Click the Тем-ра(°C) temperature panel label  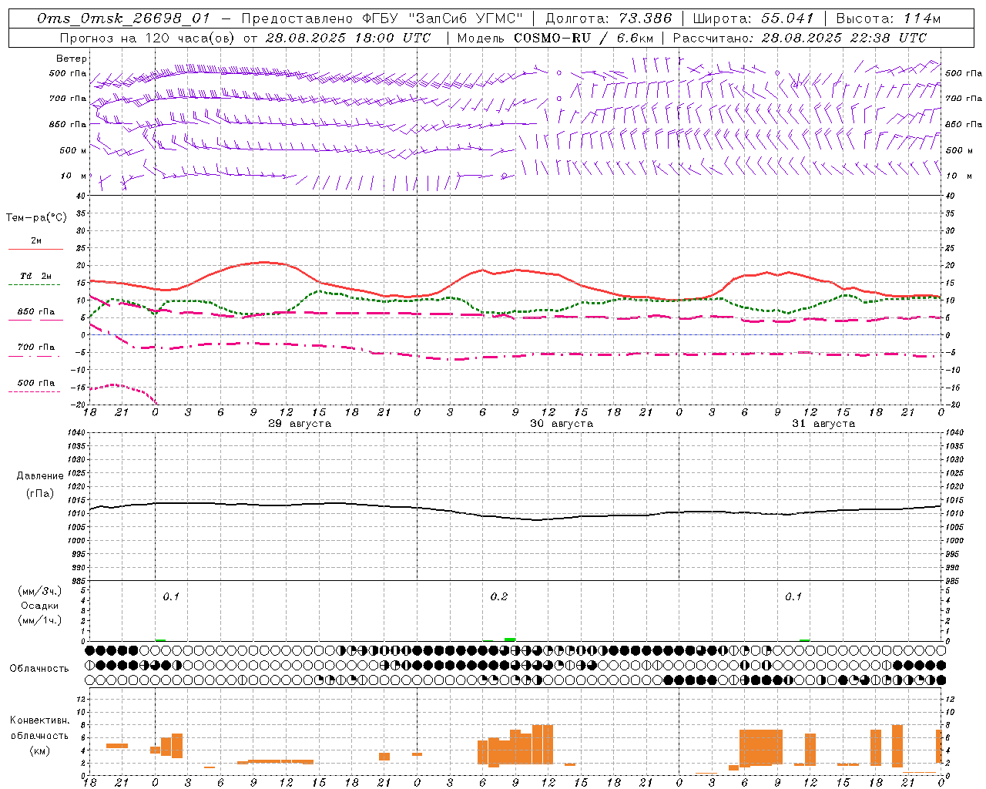click(36, 217)
